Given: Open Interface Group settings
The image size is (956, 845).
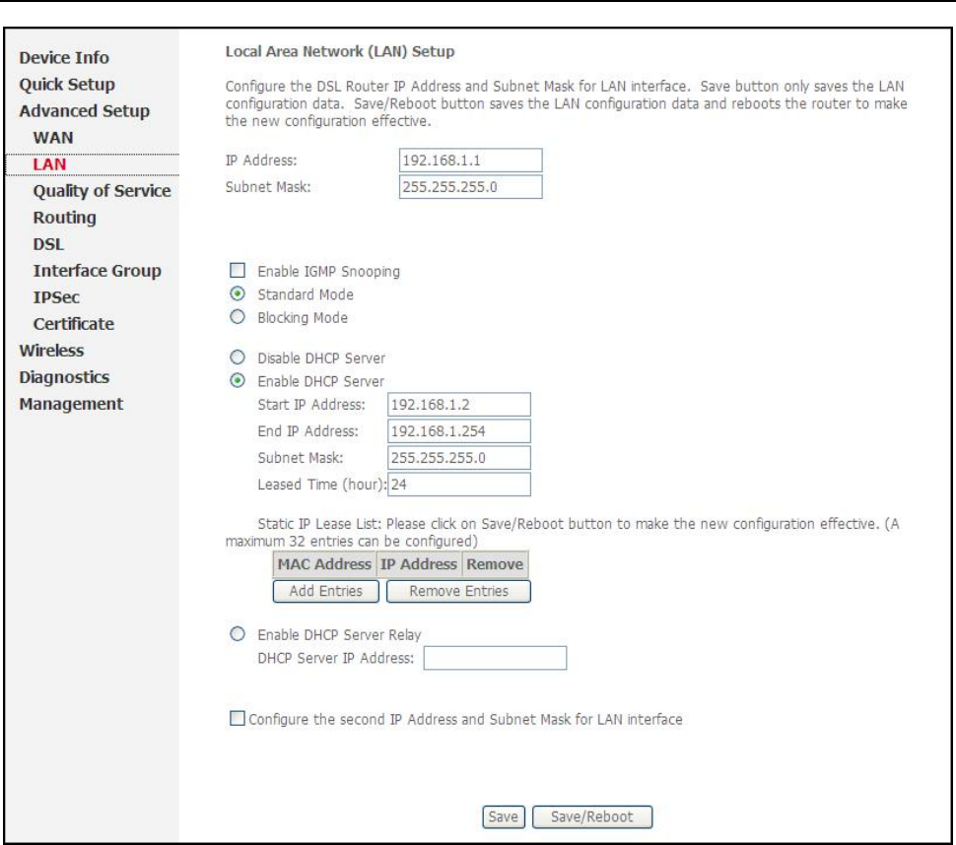Looking at the screenshot, I should [x=98, y=271].
